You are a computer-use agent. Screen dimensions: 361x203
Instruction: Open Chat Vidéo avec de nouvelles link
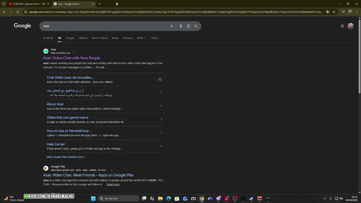[x=71, y=78]
